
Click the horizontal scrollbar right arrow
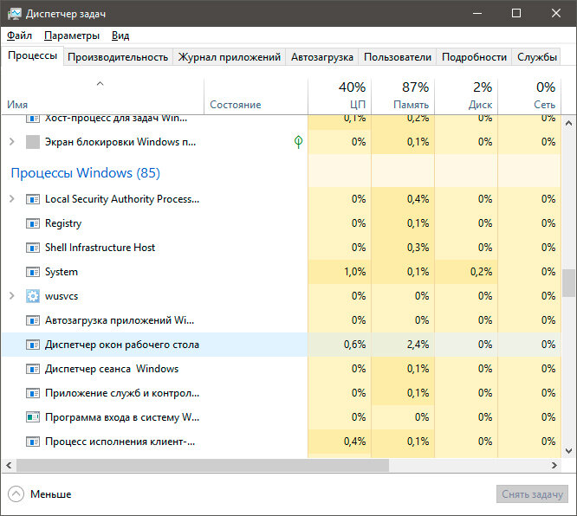point(554,466)
